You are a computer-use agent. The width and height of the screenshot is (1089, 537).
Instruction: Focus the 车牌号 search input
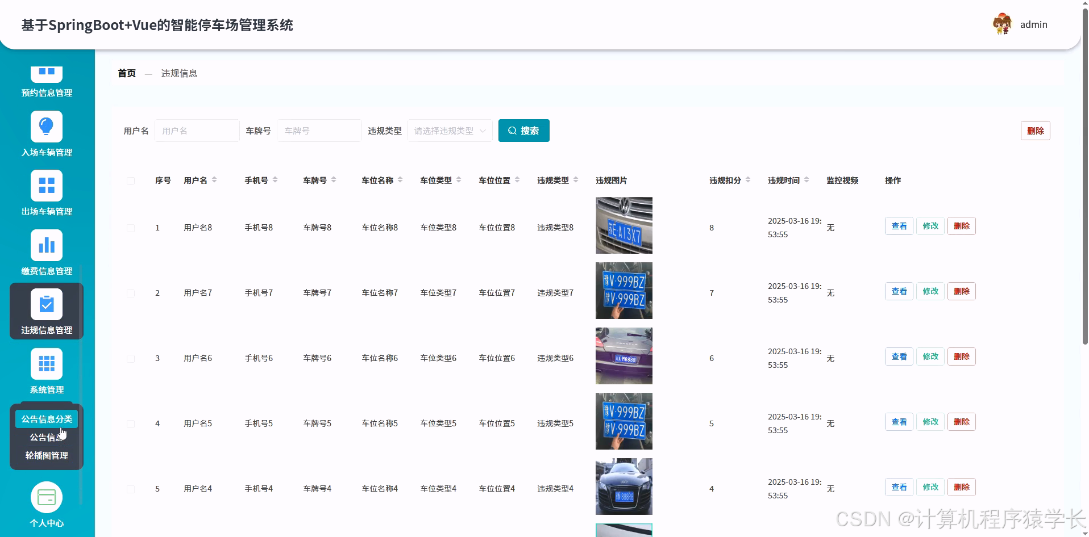319,131
